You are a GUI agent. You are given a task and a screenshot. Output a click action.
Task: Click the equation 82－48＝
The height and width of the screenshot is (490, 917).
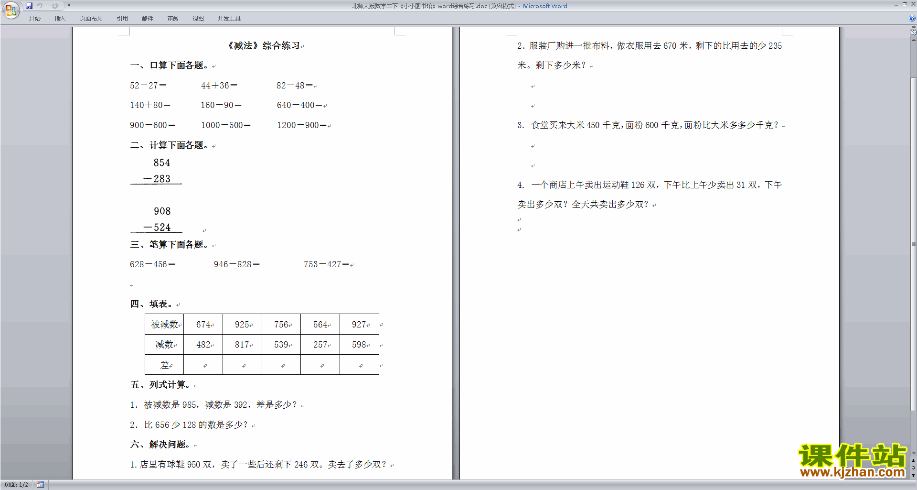(295, 86)
